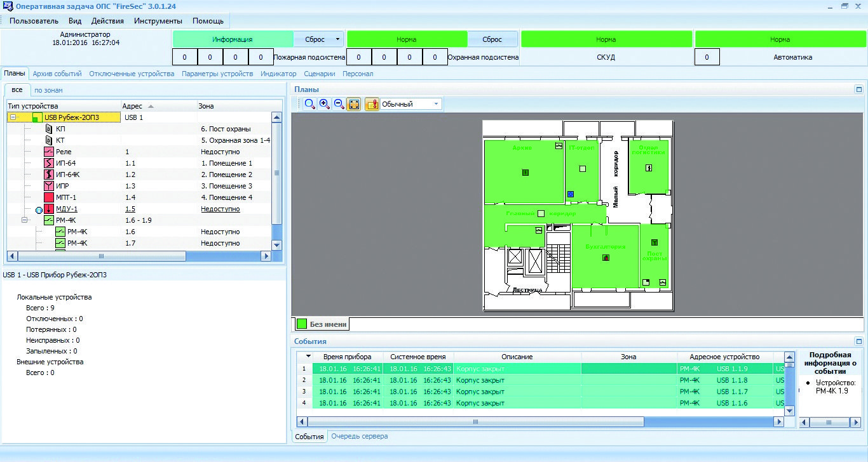Click the device icon in Бухгалтерия room
This screenshot has height=462, width=868.
(606, 258)
